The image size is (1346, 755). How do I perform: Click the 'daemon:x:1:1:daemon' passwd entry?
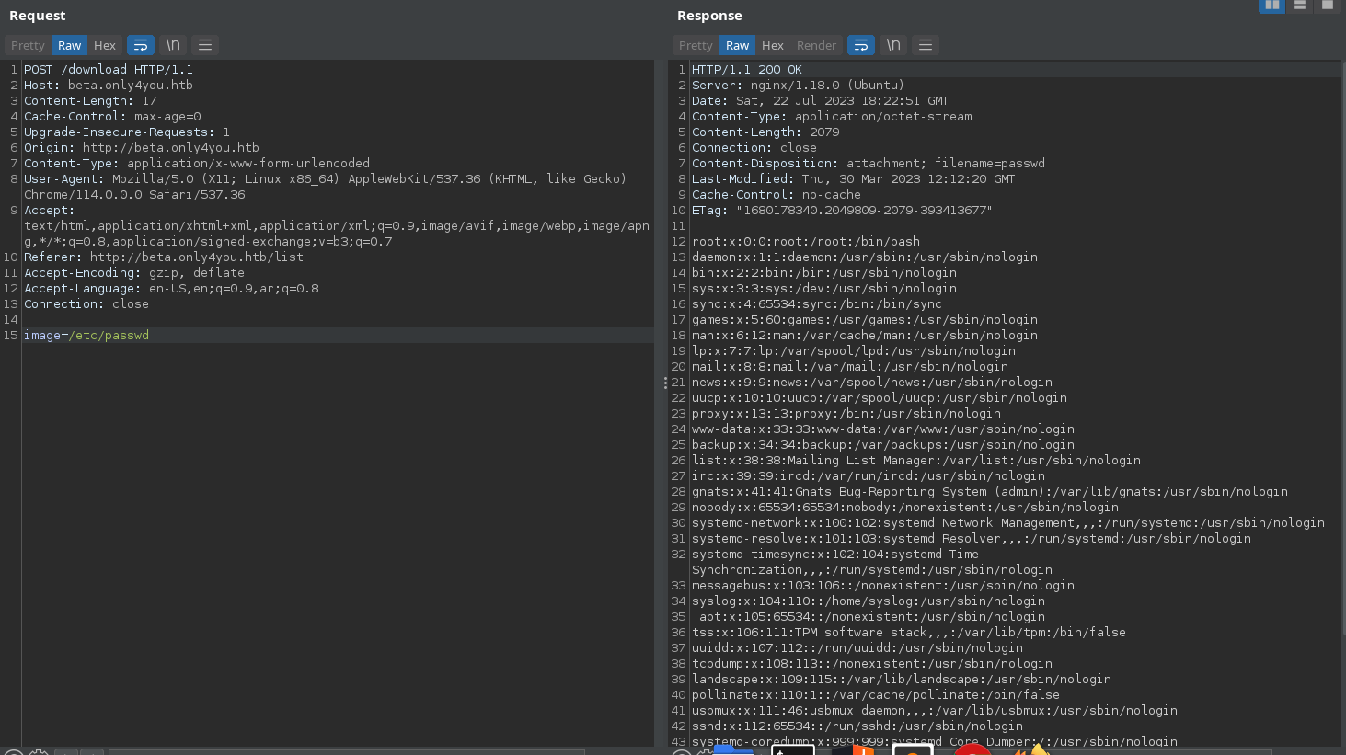pyautogui.click(x=865, y=257)
